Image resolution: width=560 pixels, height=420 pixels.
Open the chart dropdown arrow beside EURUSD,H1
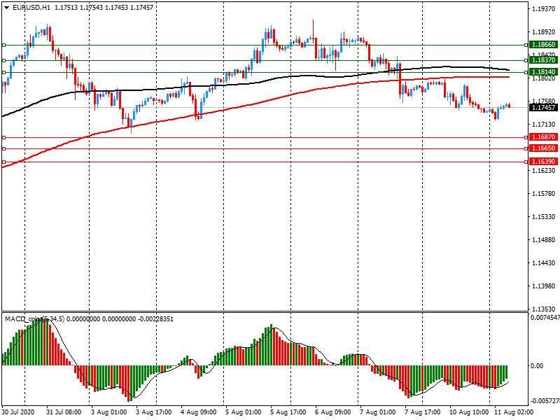coord(6,8)
